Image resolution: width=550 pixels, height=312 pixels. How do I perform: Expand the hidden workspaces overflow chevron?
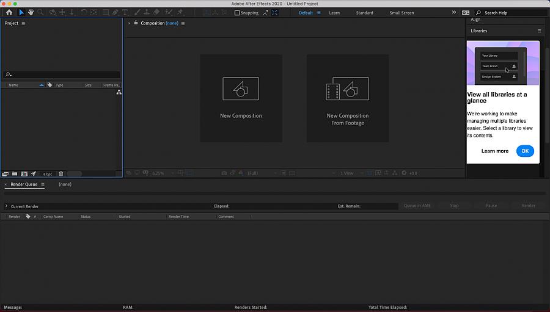[x=453, y=12]
